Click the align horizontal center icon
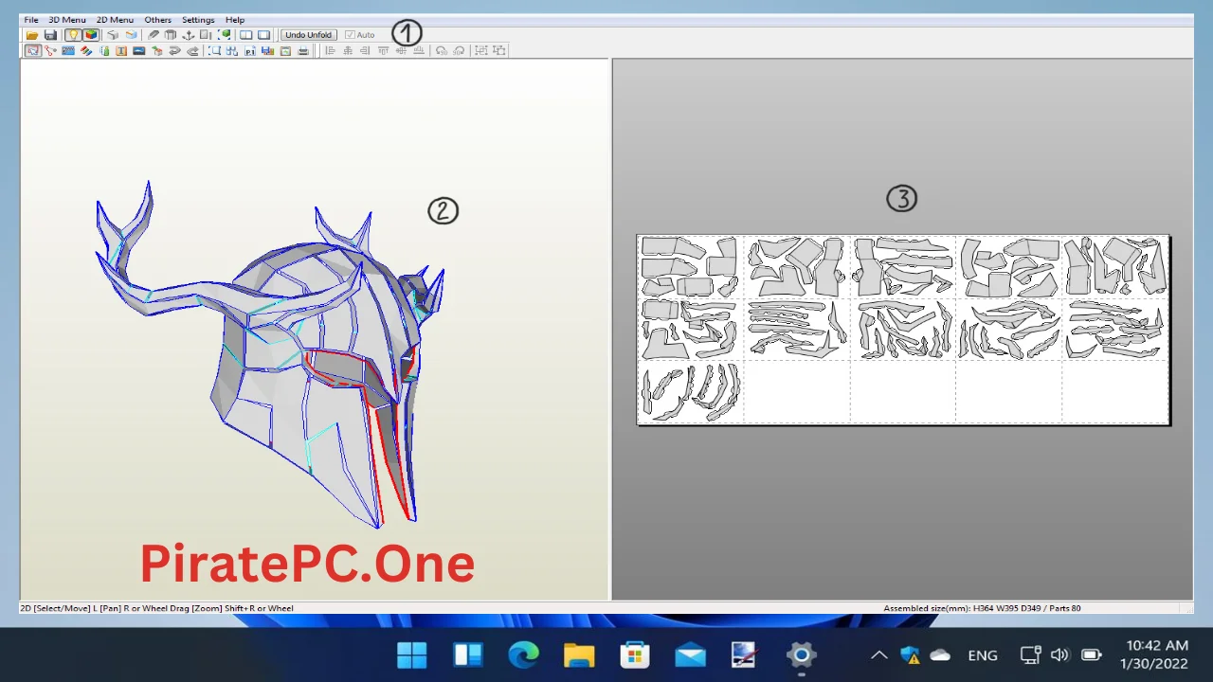1213x682 pixels. click(348, 51)
